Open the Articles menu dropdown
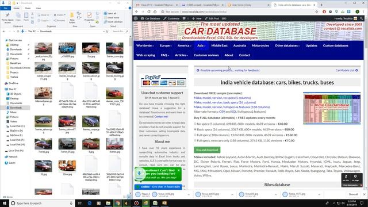Screen dimensions: 368x207 (181, 55)
